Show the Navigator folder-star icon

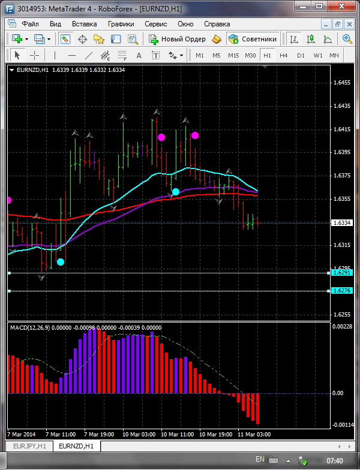[98, 39]
